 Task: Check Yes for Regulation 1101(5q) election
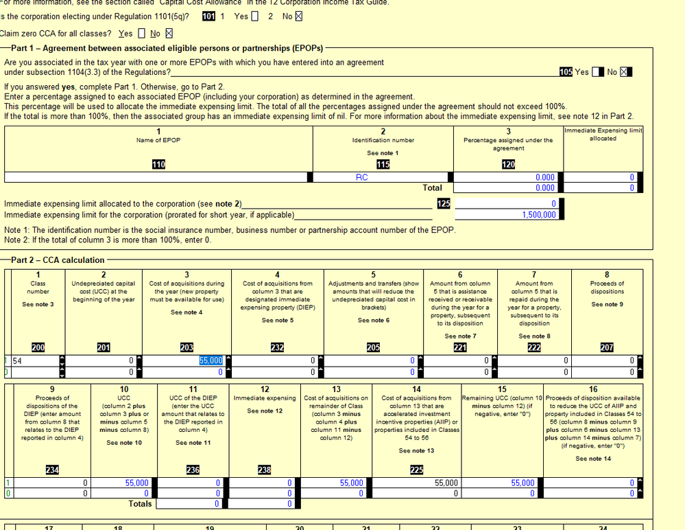(255, 16)
